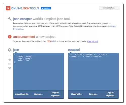Click Import from file button

(x=22, y=94)
